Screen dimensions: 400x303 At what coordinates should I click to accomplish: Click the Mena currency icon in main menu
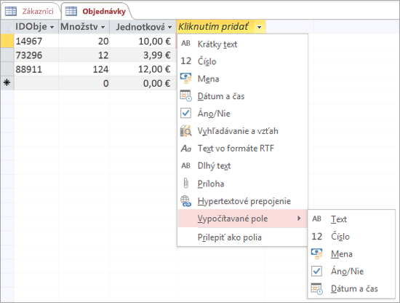(x=185, y=78)
